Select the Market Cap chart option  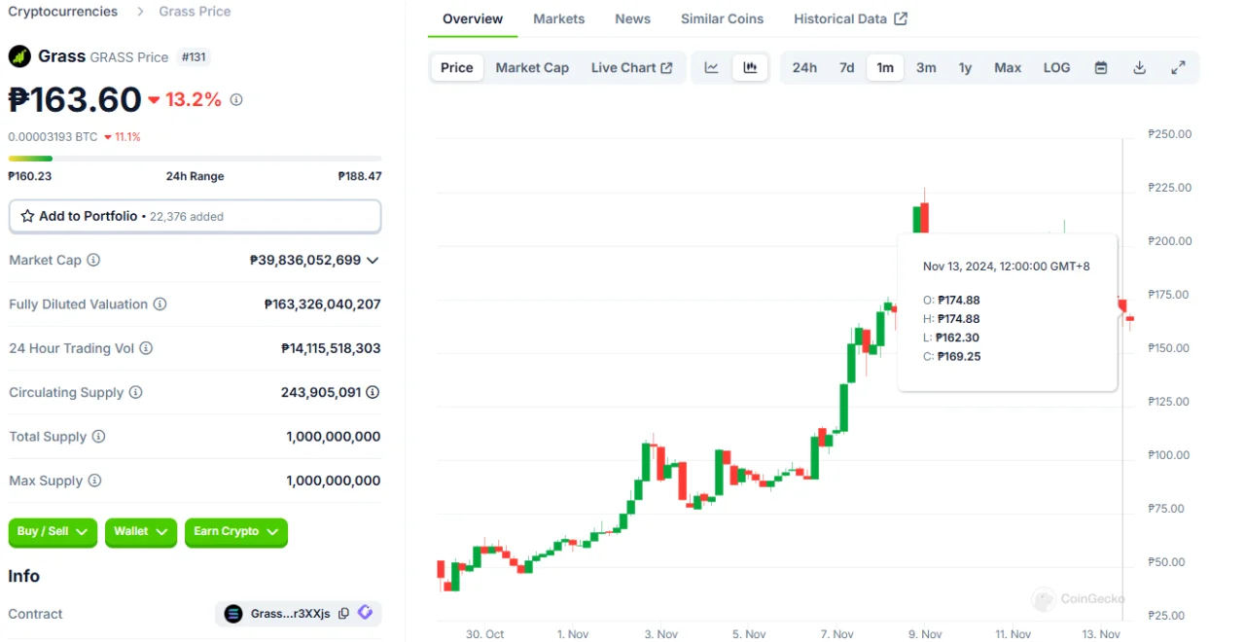pos(532,68)
